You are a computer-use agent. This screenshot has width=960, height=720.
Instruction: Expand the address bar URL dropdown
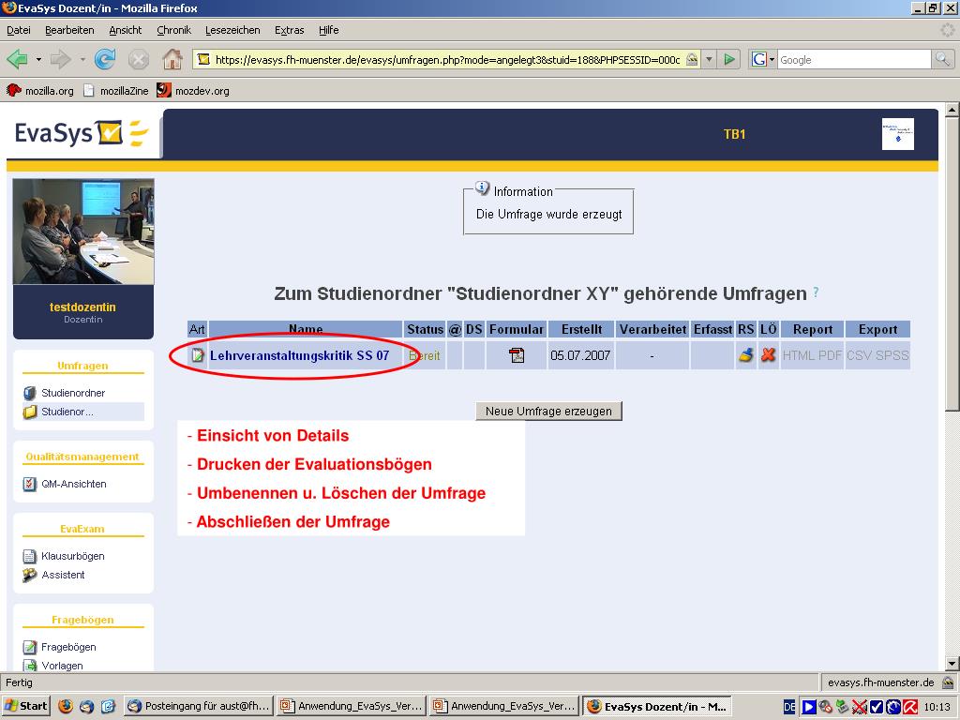709,59
